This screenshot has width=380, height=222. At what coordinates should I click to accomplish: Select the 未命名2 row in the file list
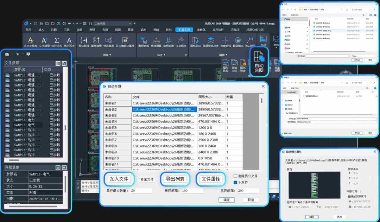117,109
